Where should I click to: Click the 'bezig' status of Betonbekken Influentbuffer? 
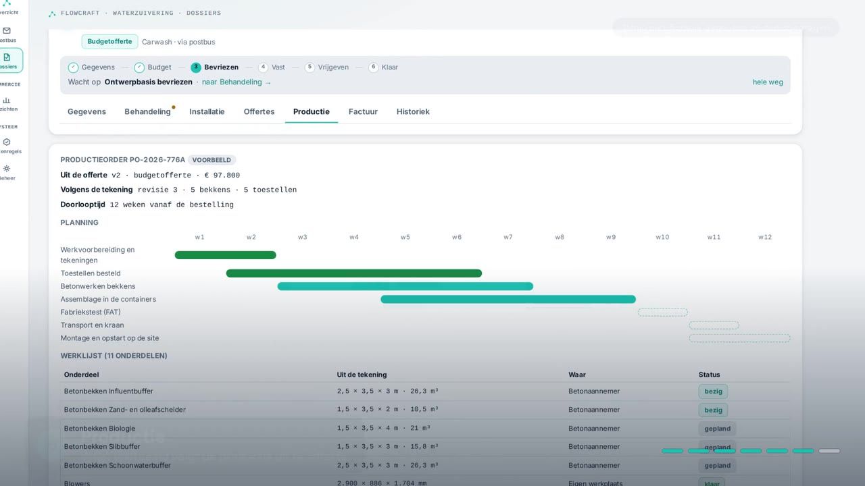(713, 391)
